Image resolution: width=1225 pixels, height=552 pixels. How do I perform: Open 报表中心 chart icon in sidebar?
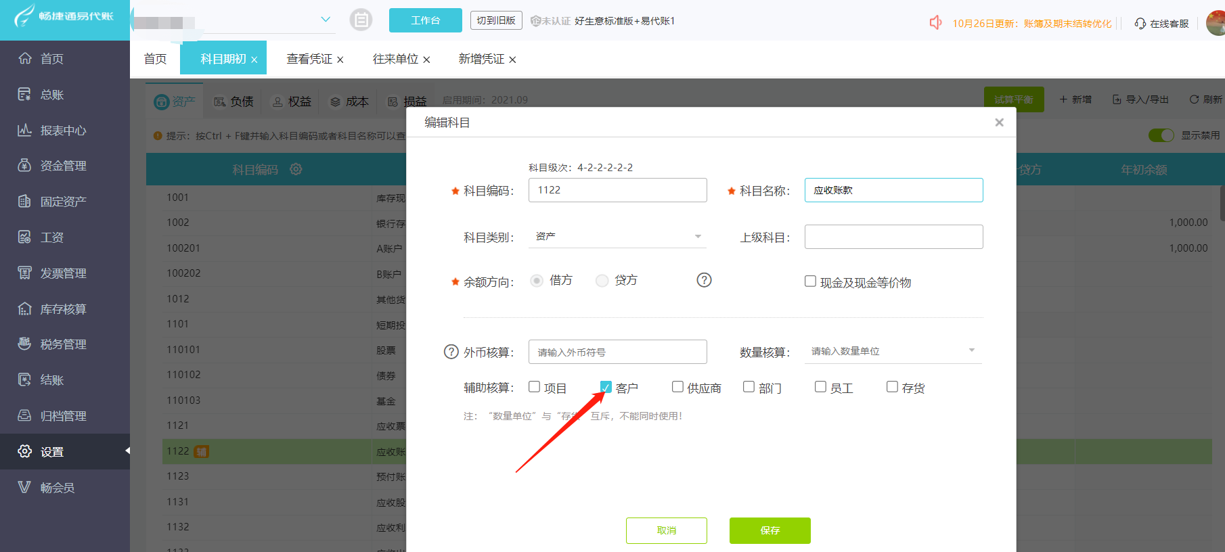[24, 130]
